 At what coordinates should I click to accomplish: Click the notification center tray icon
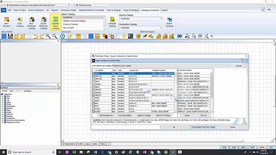pos(271,152)
